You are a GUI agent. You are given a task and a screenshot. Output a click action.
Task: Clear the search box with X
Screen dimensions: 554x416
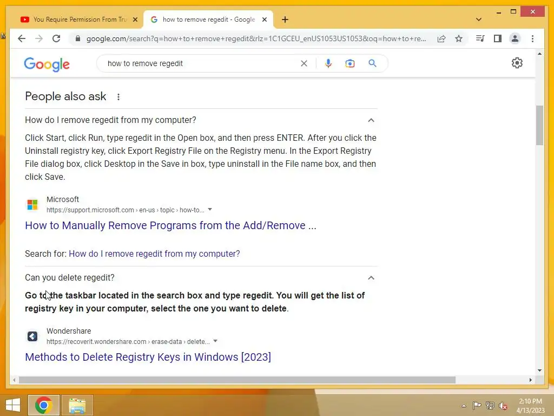pyautogui.click(x=304, y=63)
